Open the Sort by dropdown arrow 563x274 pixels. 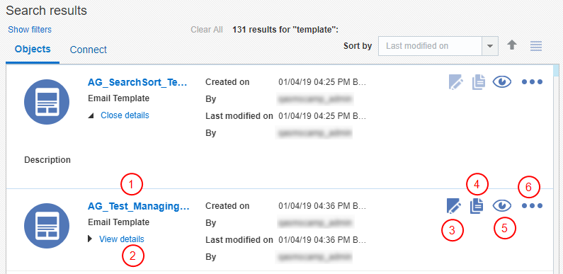pyautogui.click(x=490, y=46)
